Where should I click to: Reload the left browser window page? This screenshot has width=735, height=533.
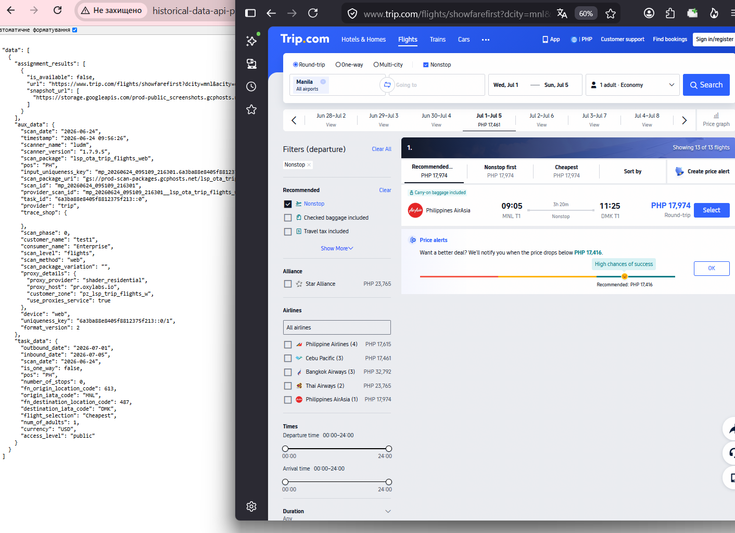58,10
